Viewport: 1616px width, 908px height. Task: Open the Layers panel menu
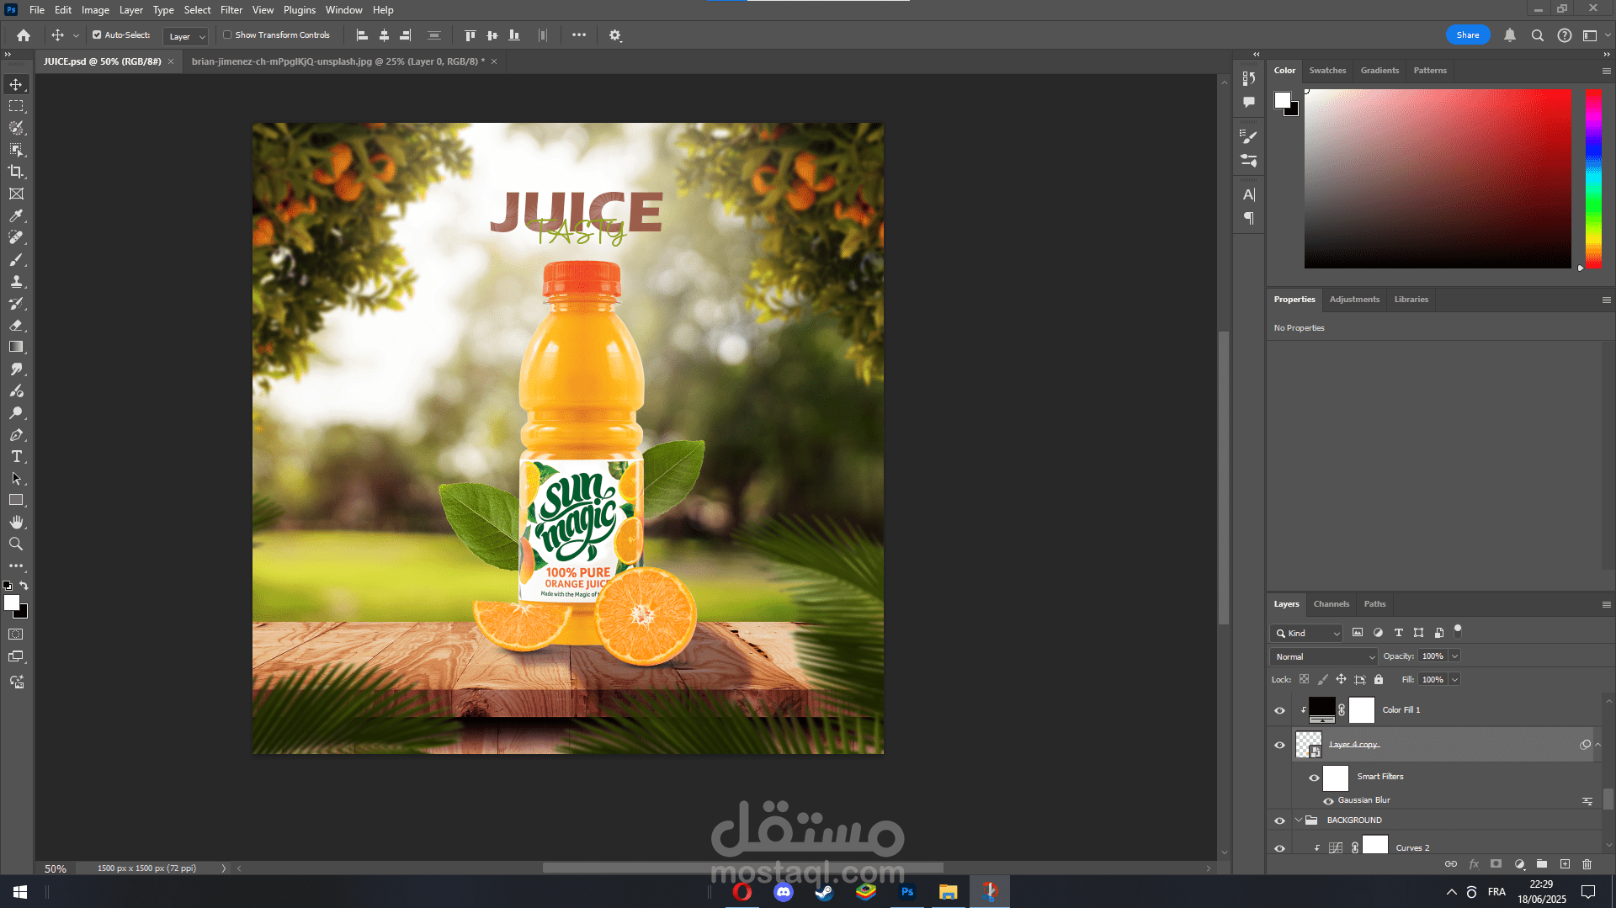pyautogui.click(x=1606, y=604)
